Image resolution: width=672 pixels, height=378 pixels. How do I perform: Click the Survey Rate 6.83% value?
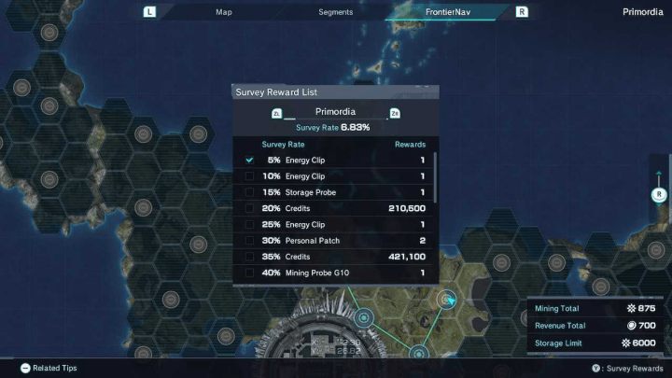click(x=355, y=127)
